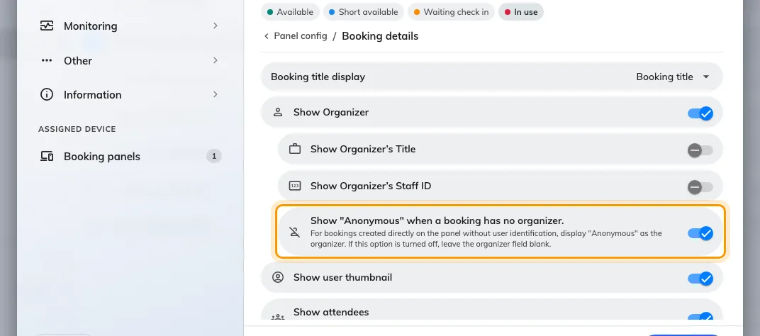Open Booking panels under Assigned Device

tap(130, 156)
